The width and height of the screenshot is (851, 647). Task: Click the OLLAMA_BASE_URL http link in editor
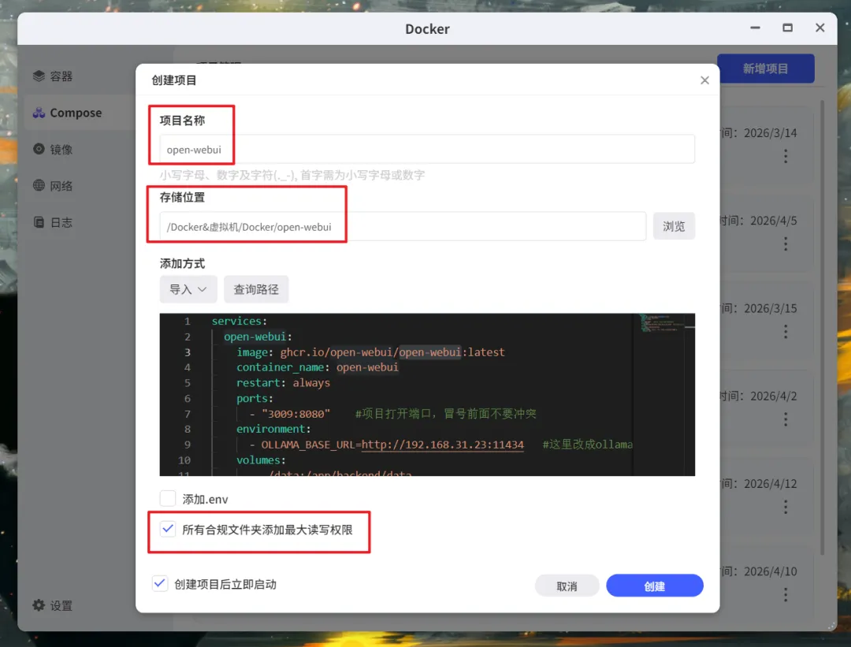(x=442, y=444)
